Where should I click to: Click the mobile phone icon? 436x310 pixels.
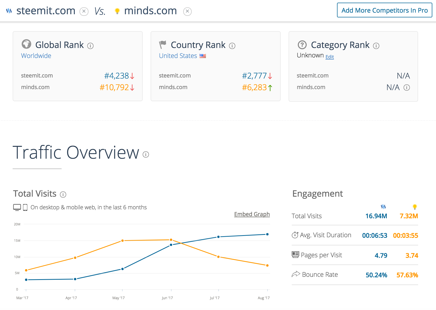[x=25, y=207]
